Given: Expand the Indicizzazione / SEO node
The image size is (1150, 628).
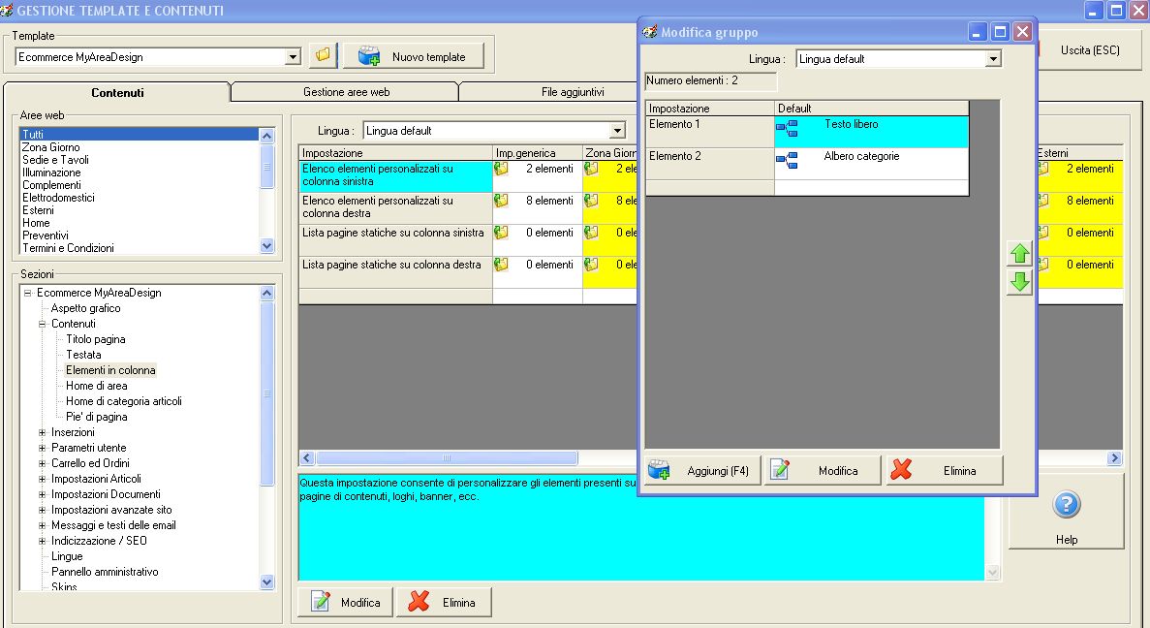Looking at the screenshot, I should [42, 541].
